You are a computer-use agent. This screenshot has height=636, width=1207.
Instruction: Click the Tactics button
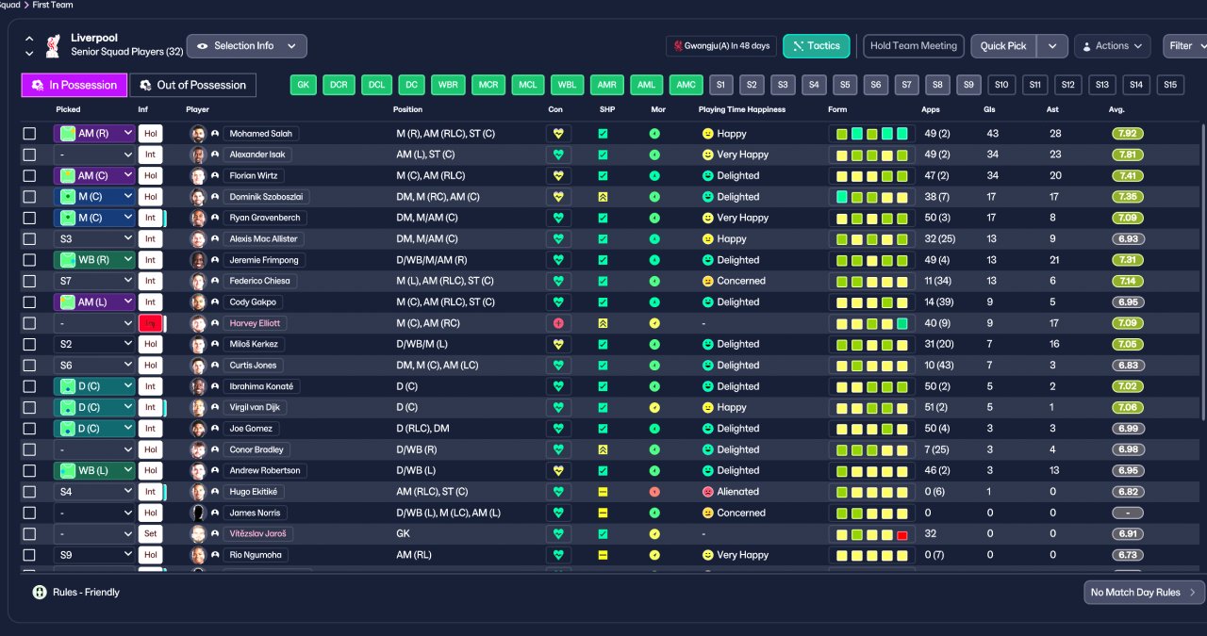click(x=817, y=45)
